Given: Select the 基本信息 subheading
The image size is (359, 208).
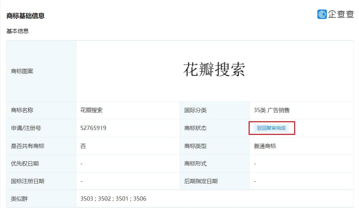Looking at the screenshot, I should (x=18, y=31).
